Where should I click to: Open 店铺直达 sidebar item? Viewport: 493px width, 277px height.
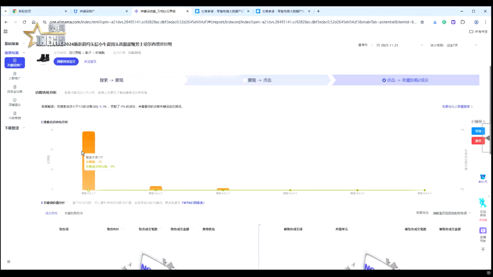coord(15,102)
